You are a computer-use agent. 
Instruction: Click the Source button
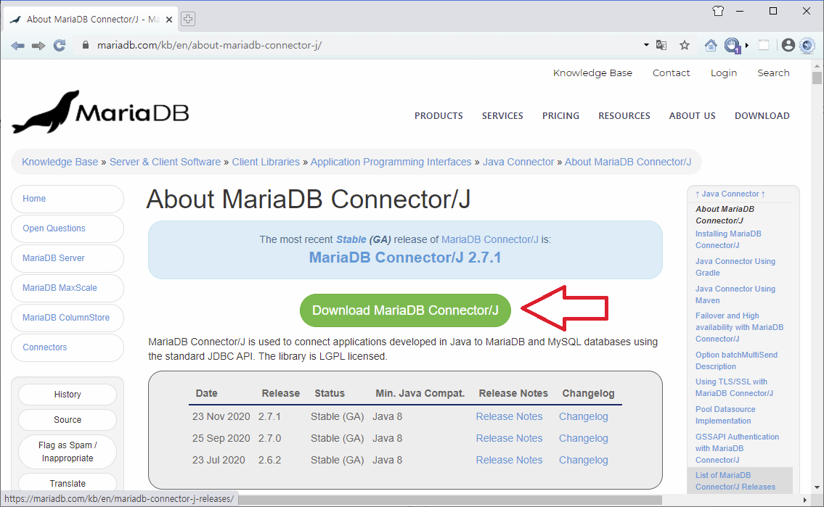(x=68, y=420)
